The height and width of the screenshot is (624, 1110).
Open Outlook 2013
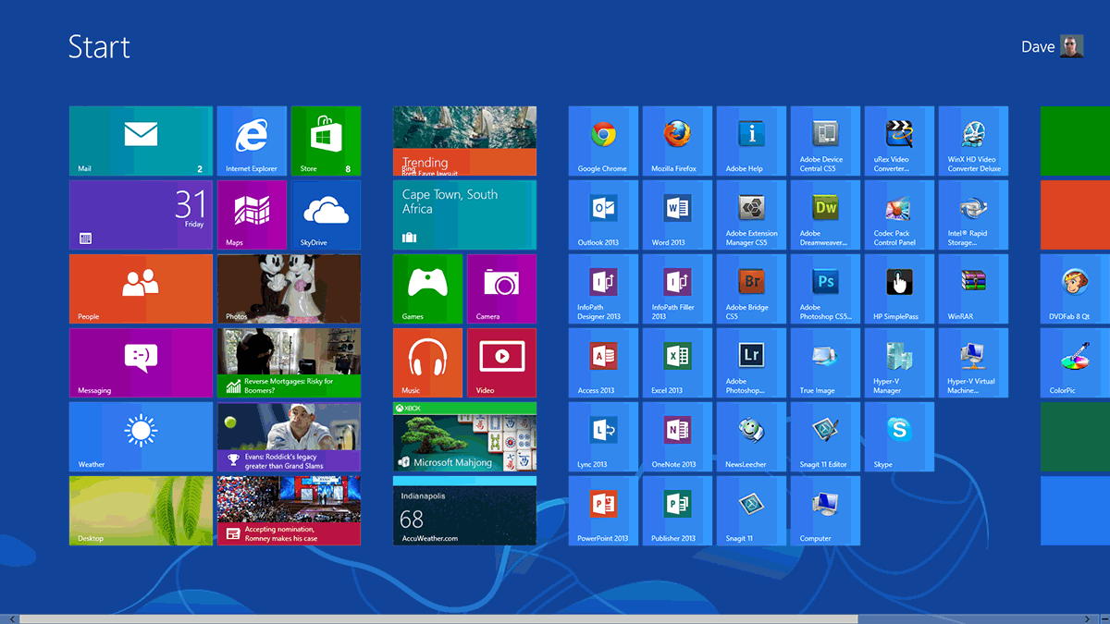(603, 214)
